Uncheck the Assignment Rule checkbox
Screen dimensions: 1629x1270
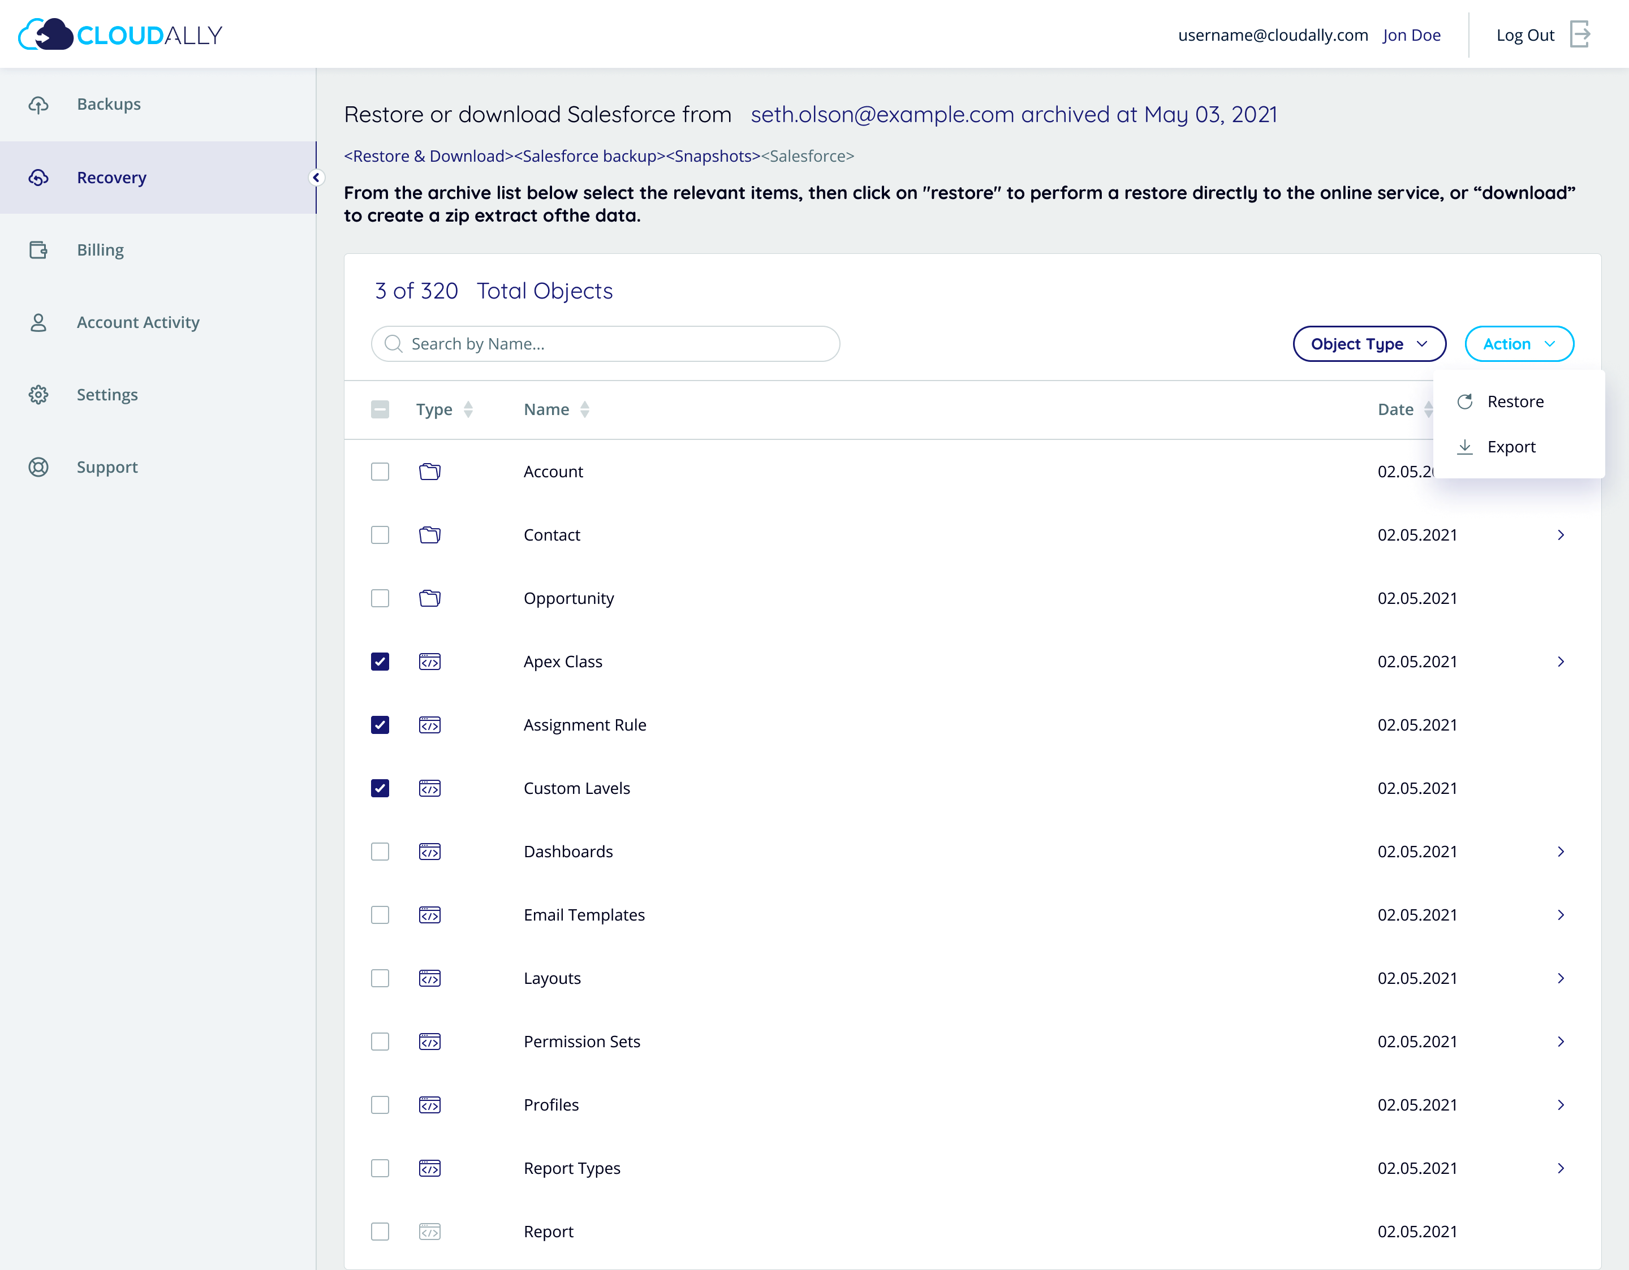pos(380,725)
